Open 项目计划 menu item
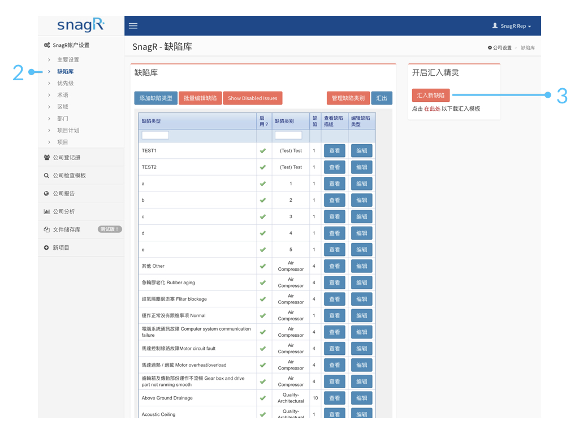Screen dimensions: 579x434 [68, 131]
